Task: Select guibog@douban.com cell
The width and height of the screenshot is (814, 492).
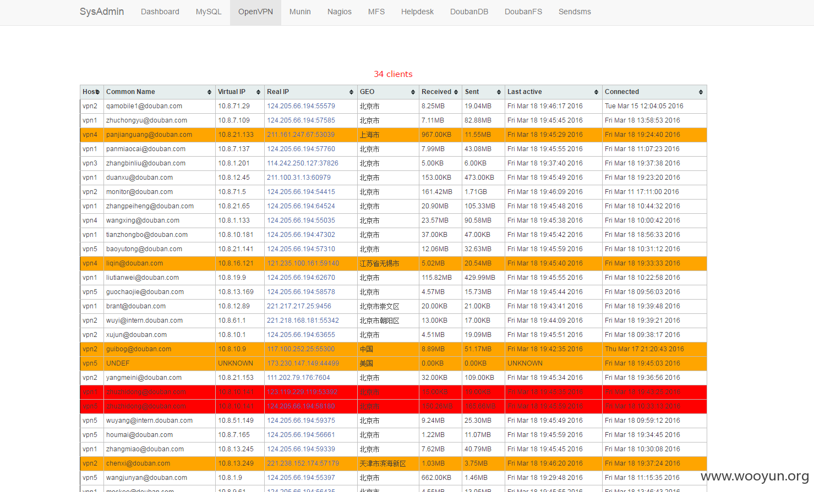Action: coord(160,349)
